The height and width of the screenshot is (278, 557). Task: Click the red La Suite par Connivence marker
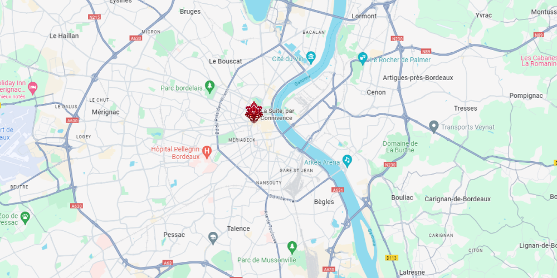click(x=253, y=112)
